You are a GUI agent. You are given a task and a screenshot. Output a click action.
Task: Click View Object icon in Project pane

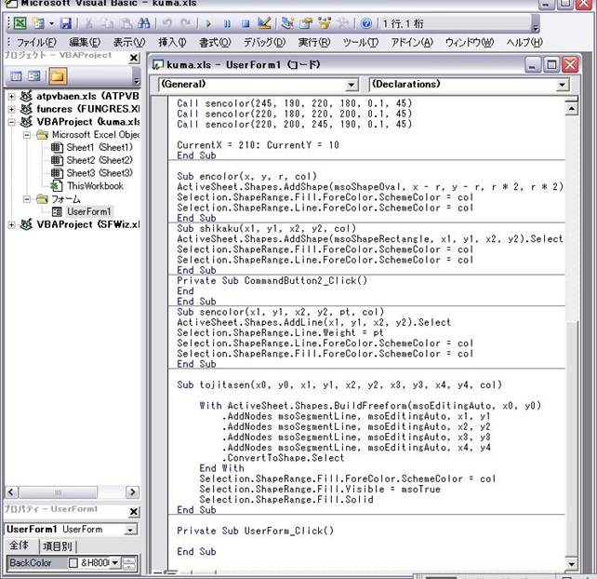coord(33,76)
